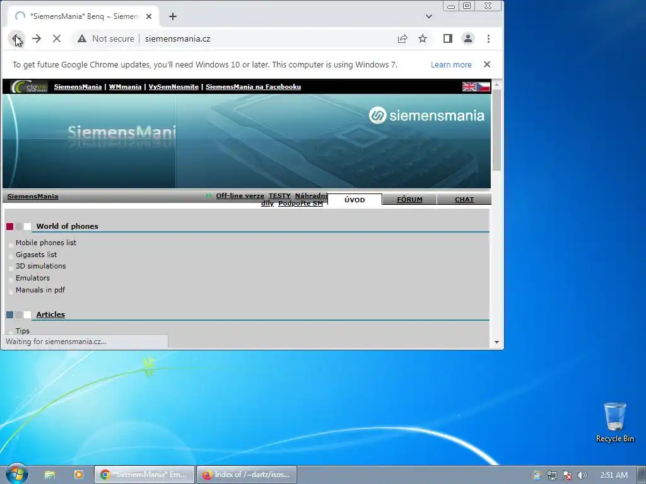Click the Clevis logo in site header
The image size is (646, 484).
click(29, 87)
